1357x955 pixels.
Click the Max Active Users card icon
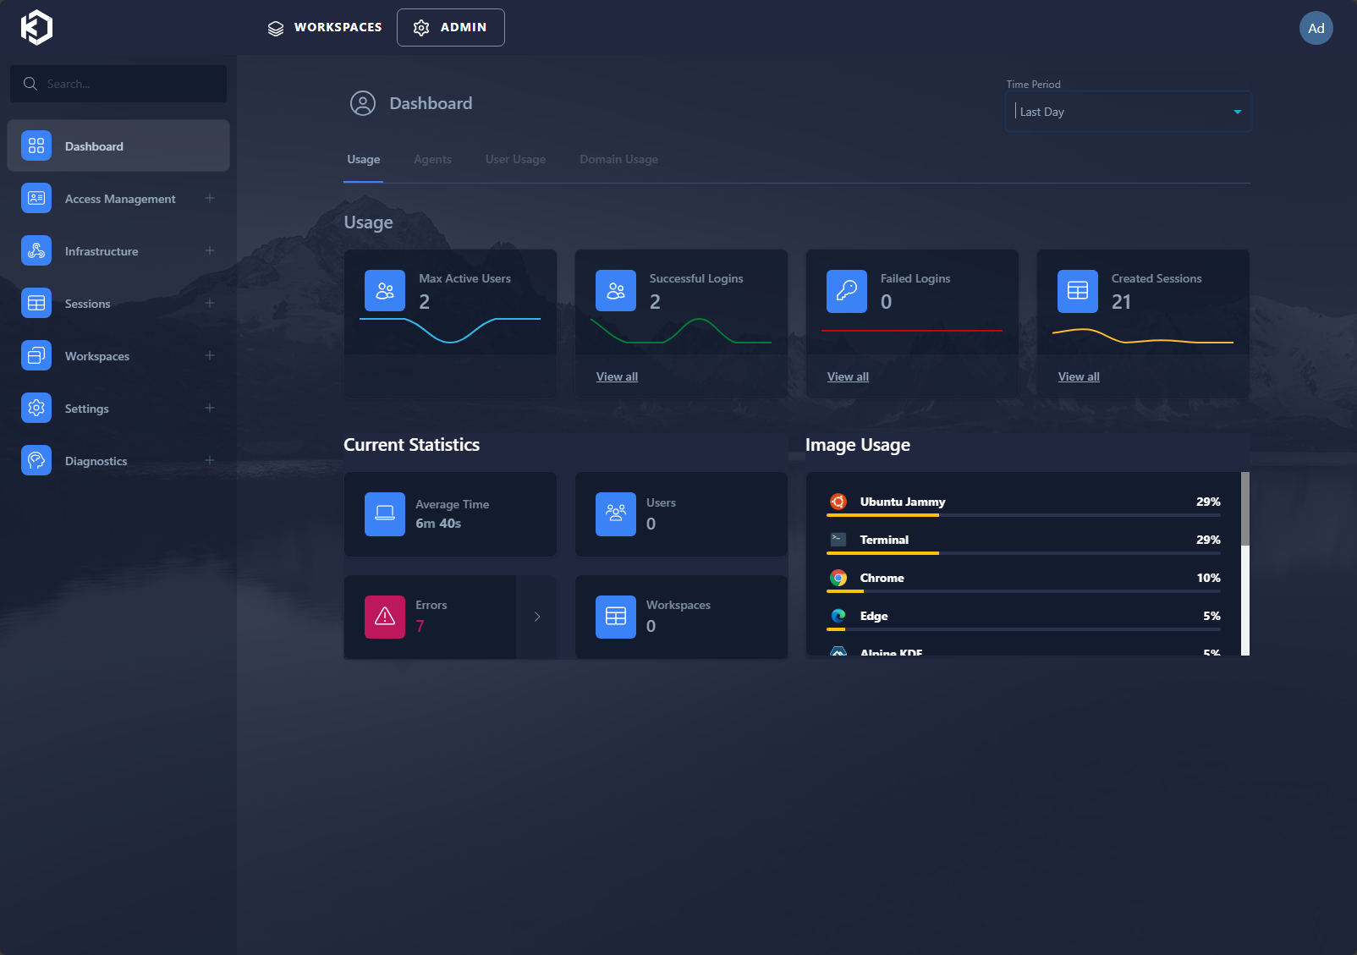click(x=385, y=291)
